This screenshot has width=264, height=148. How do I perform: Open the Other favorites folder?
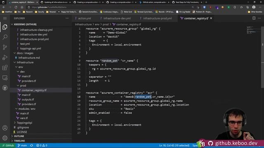pos(255,12)
